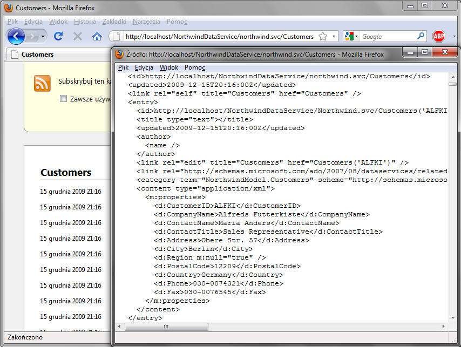Click the 'Sales Representative' ContactTitle line
The image size is (461, 347).
(x=268, y=232)
